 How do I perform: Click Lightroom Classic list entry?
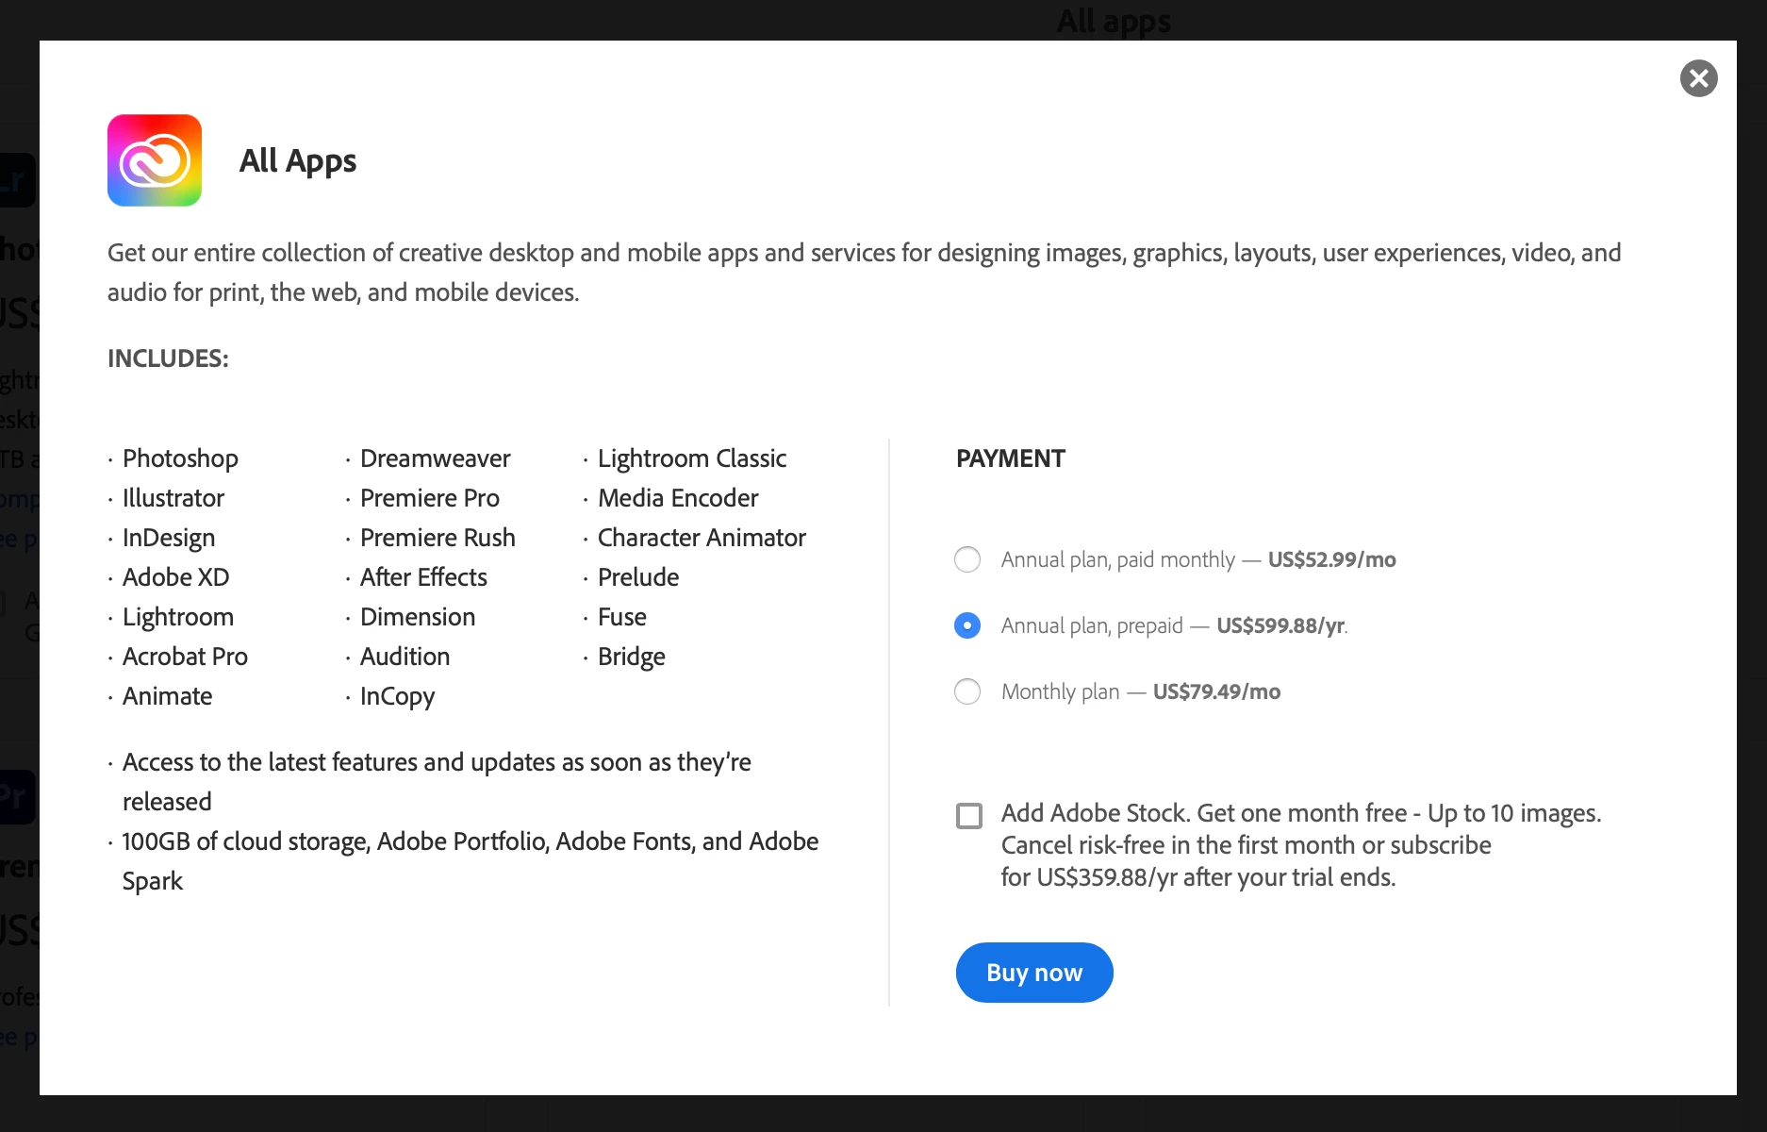click(692, 458)
